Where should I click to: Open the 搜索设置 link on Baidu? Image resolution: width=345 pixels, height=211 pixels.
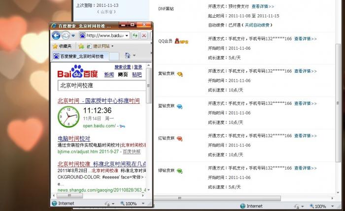coord(123,67)
